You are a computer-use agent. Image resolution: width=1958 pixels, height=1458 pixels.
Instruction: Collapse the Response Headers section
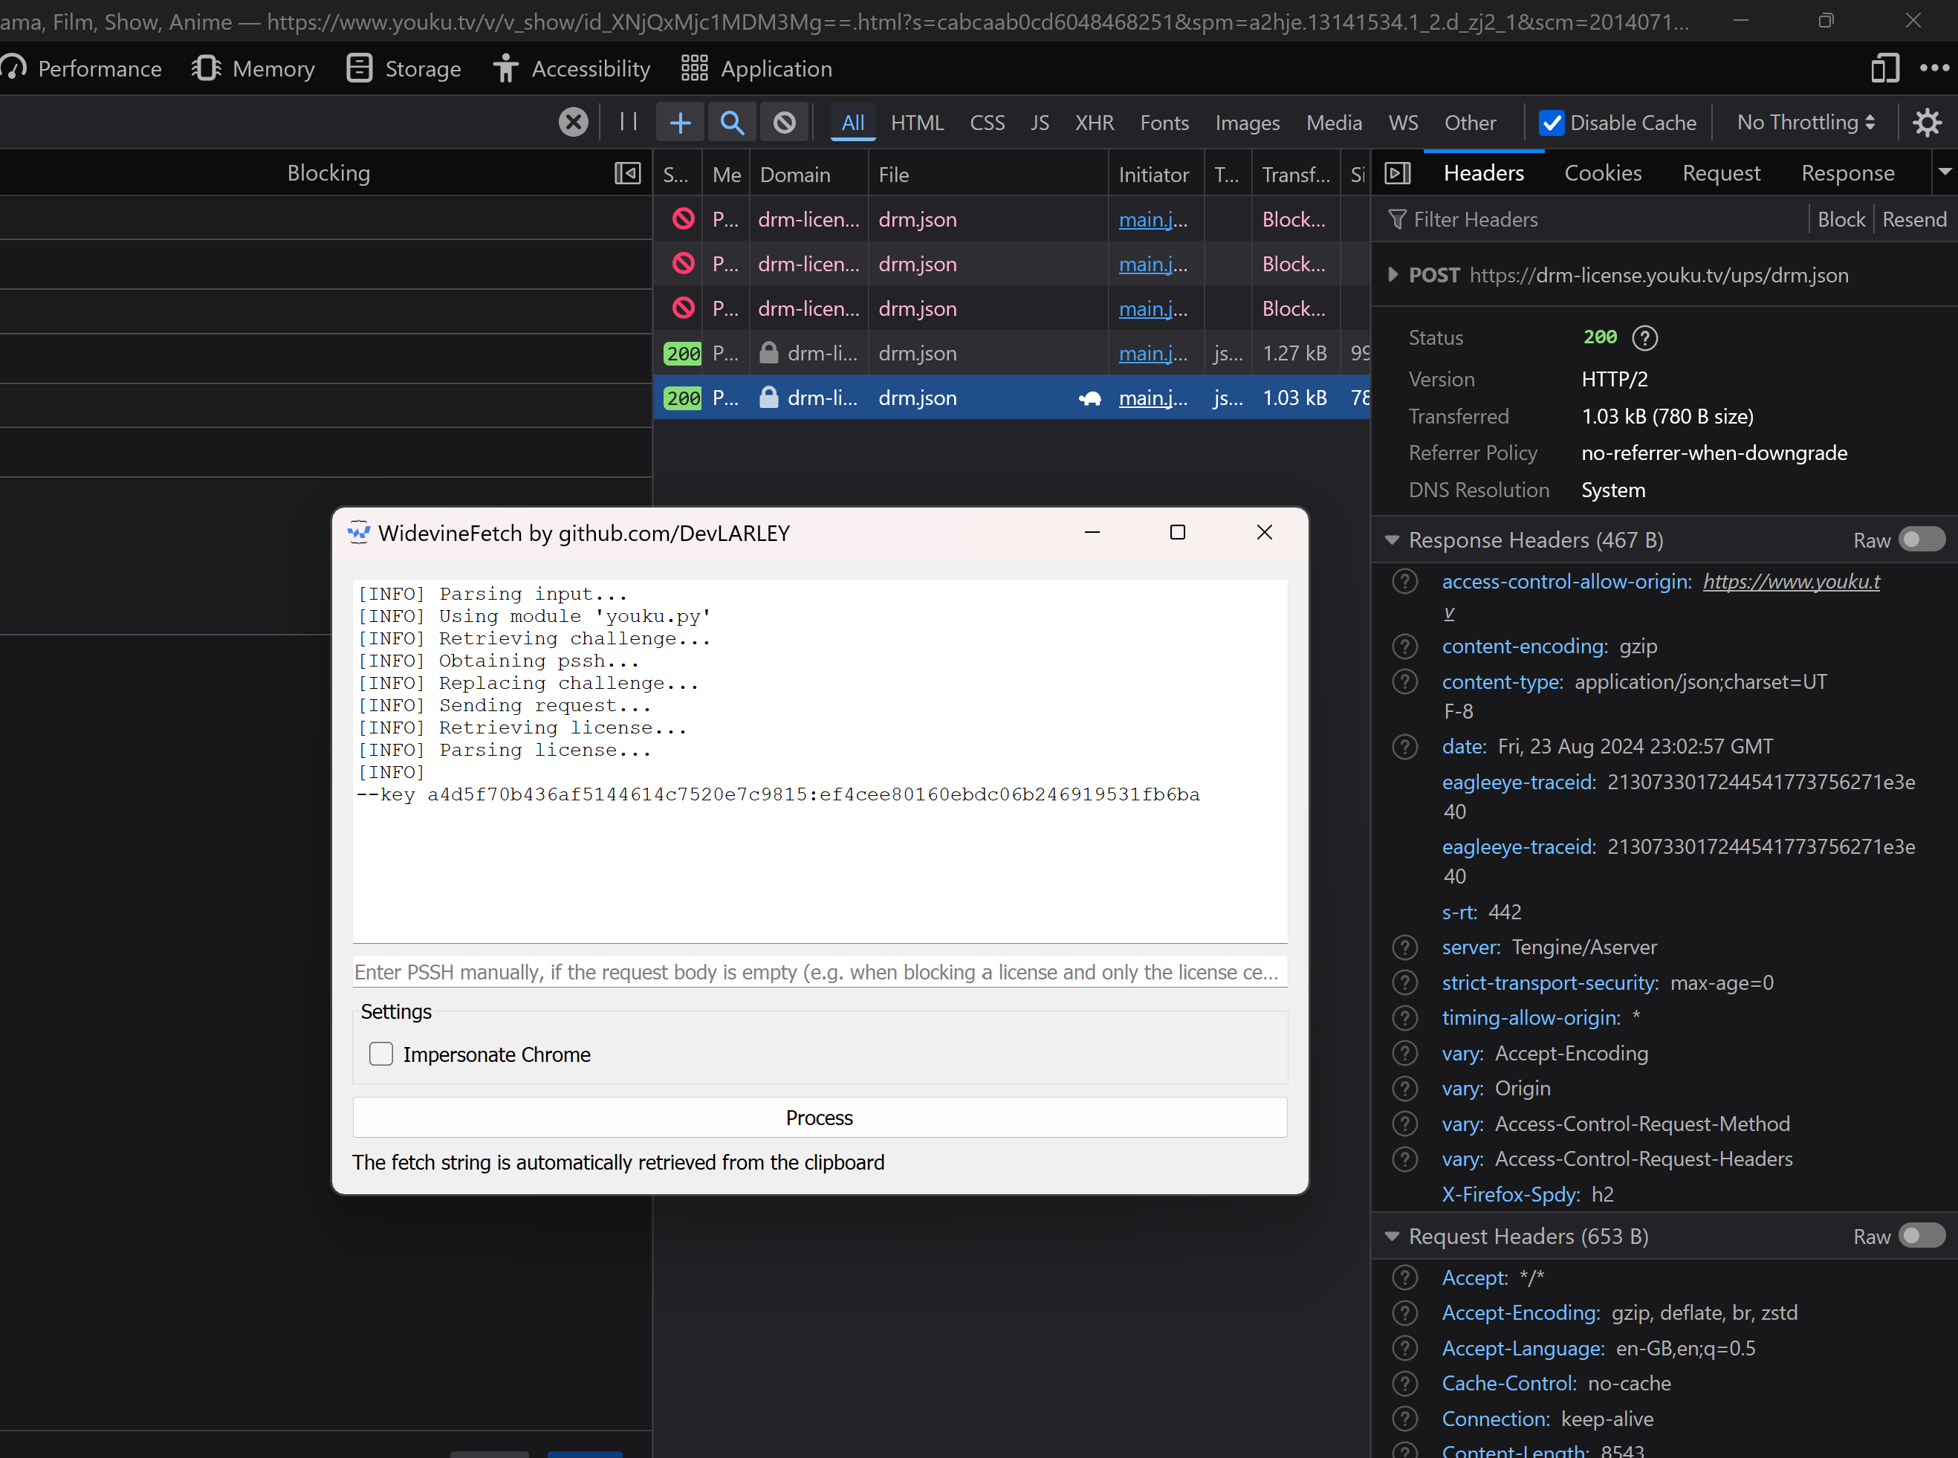1393,540
